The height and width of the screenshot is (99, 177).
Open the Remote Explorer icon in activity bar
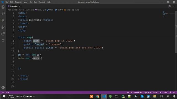pos(3,40)
